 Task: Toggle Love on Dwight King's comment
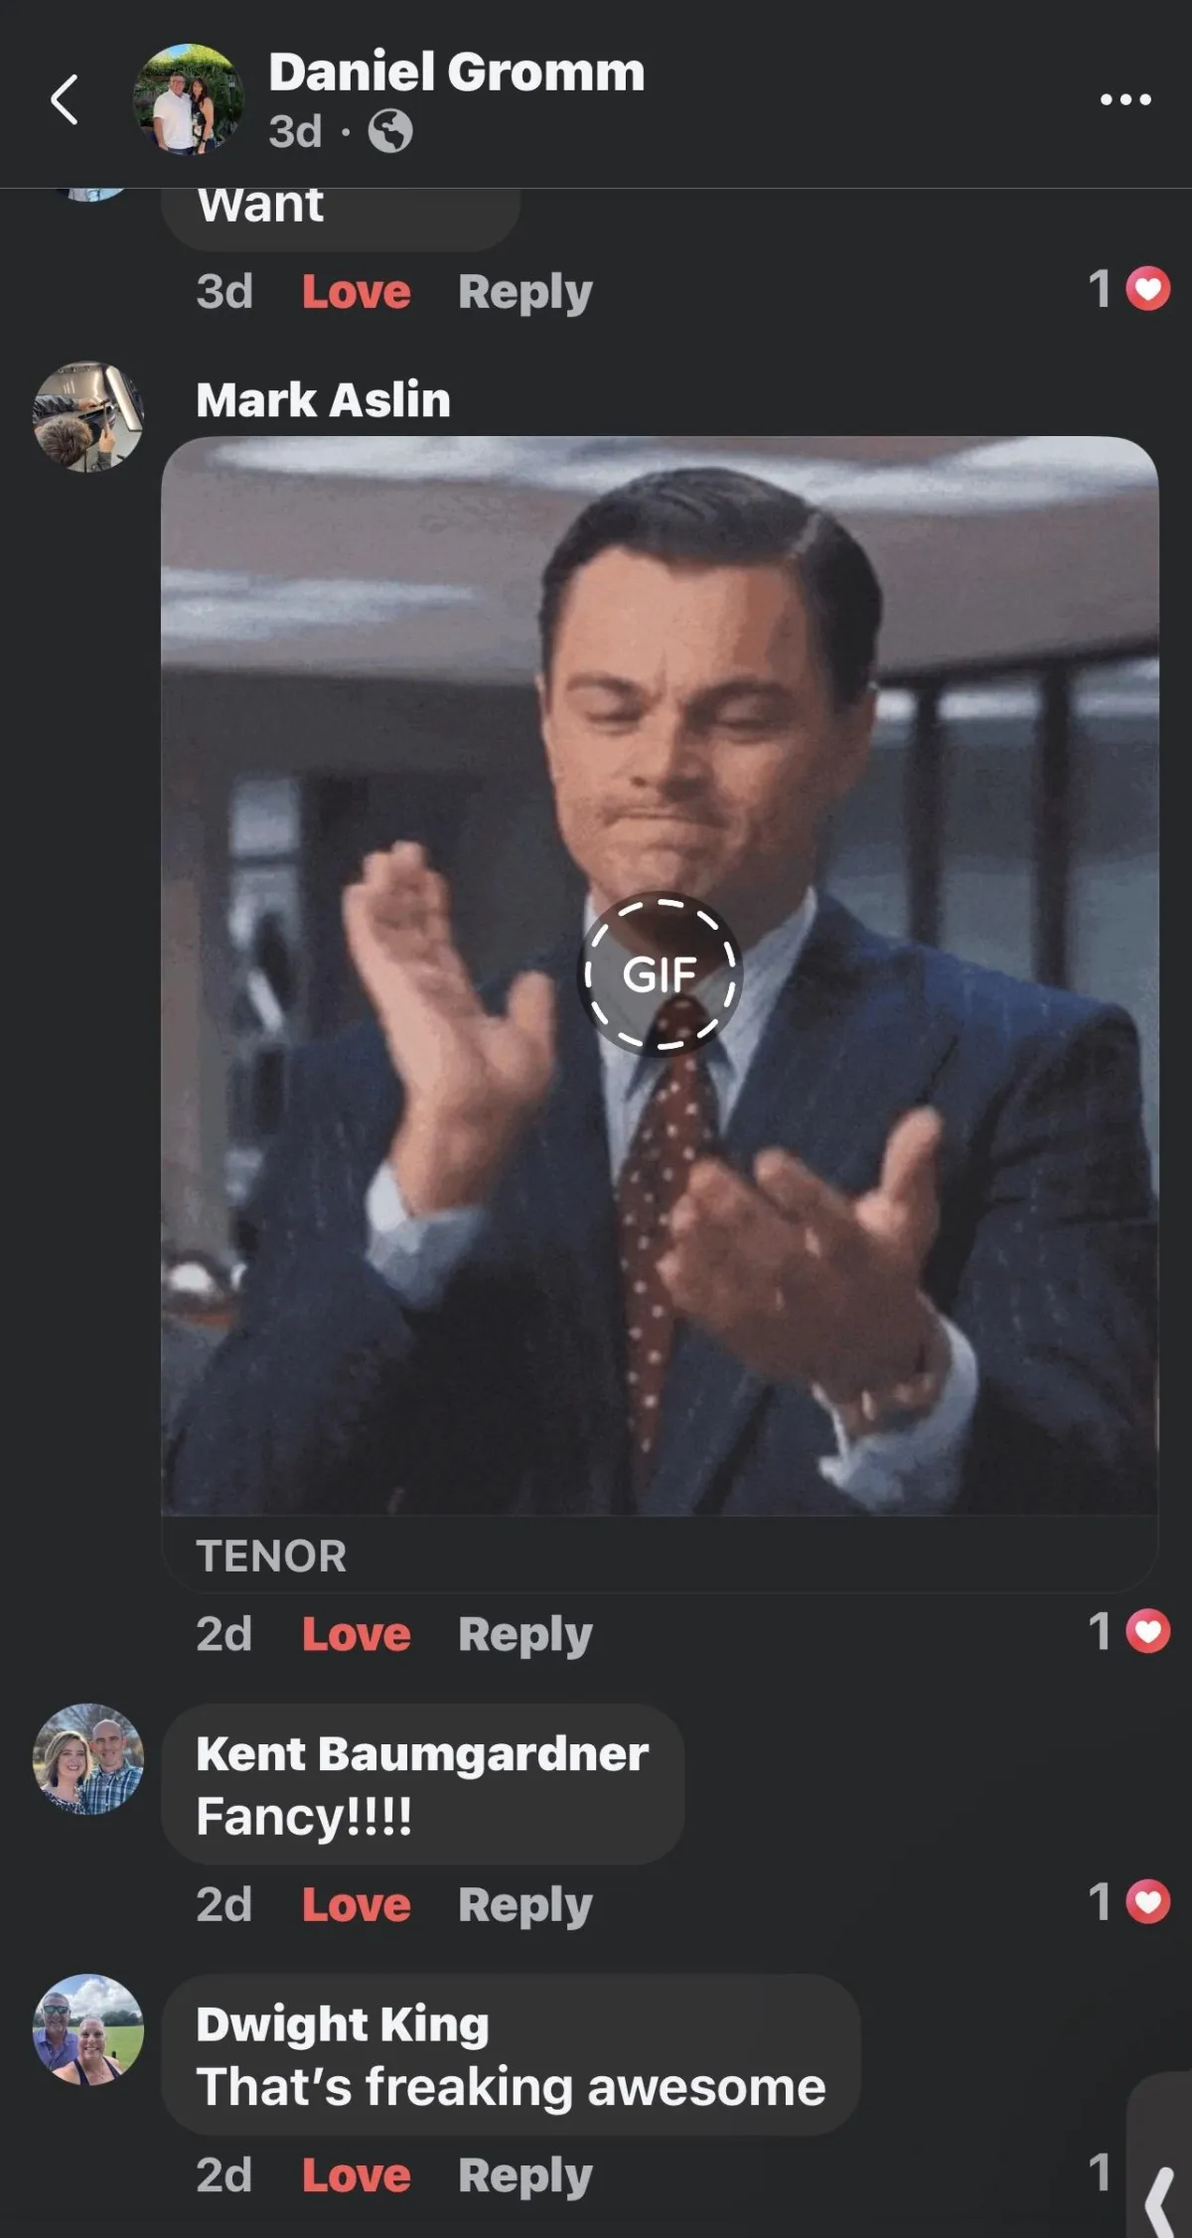click(356, 2175)
